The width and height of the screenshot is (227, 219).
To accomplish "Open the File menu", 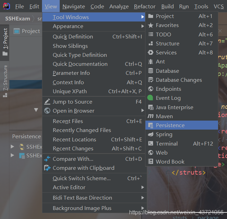I will click(19, 7).
